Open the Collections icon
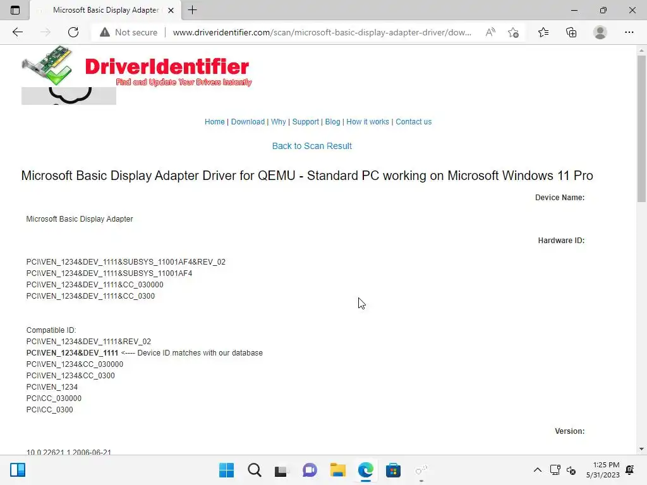 571,32
